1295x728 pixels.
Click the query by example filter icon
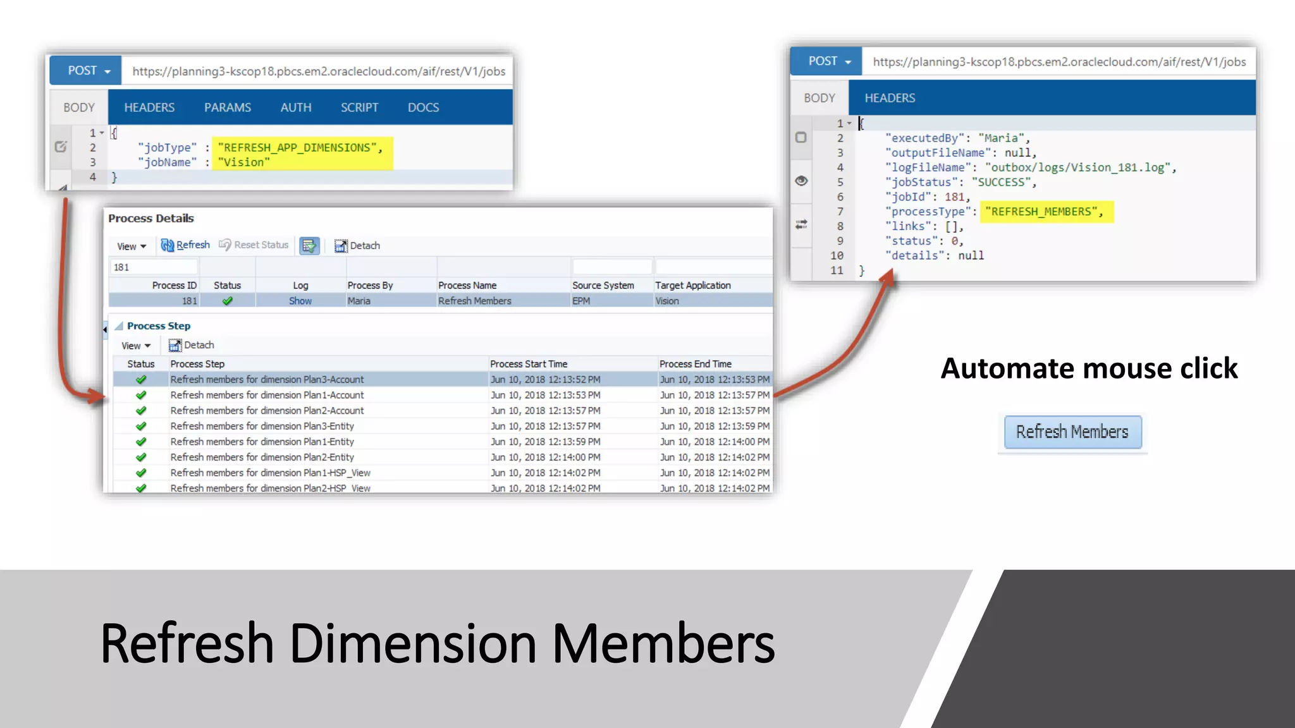tap(309, 246)
